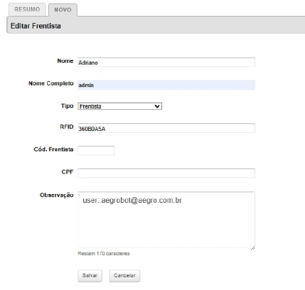This screenshot has width=305, height=290.
Task: Click the Nome Completo label
Action: [x=51, y=83]
